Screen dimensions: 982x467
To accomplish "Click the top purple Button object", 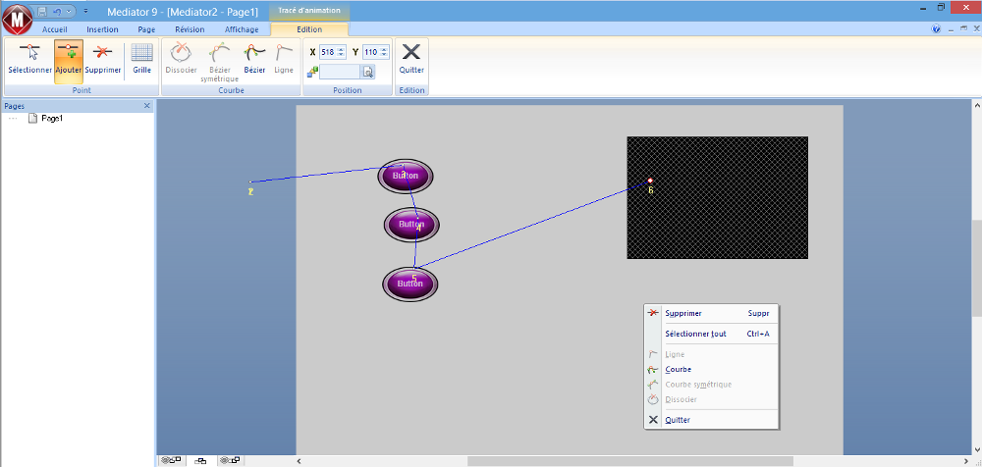I will point(406,176).
